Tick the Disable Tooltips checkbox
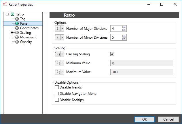 [57, 100]
